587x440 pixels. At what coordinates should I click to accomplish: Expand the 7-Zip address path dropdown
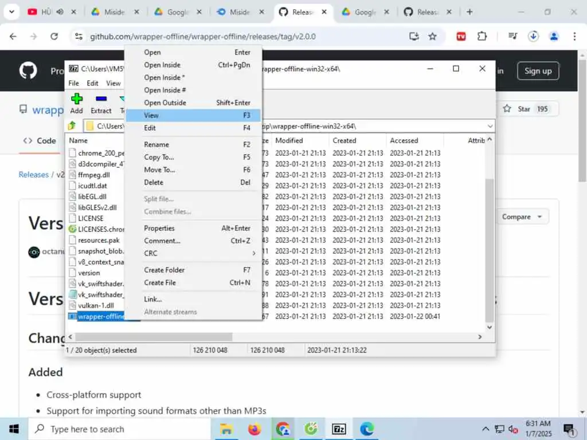click(x=490, y=126)
